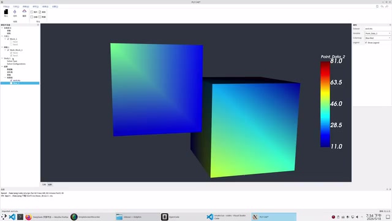Screen dimensions: 392x221
Task: Select the Study 1 tree item
Action: pyautogui.click(x=7, y=58)
